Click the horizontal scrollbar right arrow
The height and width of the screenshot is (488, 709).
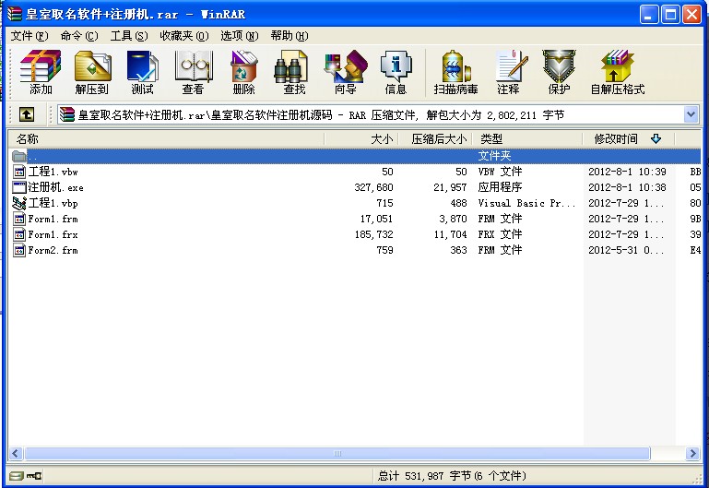[692, 453]
